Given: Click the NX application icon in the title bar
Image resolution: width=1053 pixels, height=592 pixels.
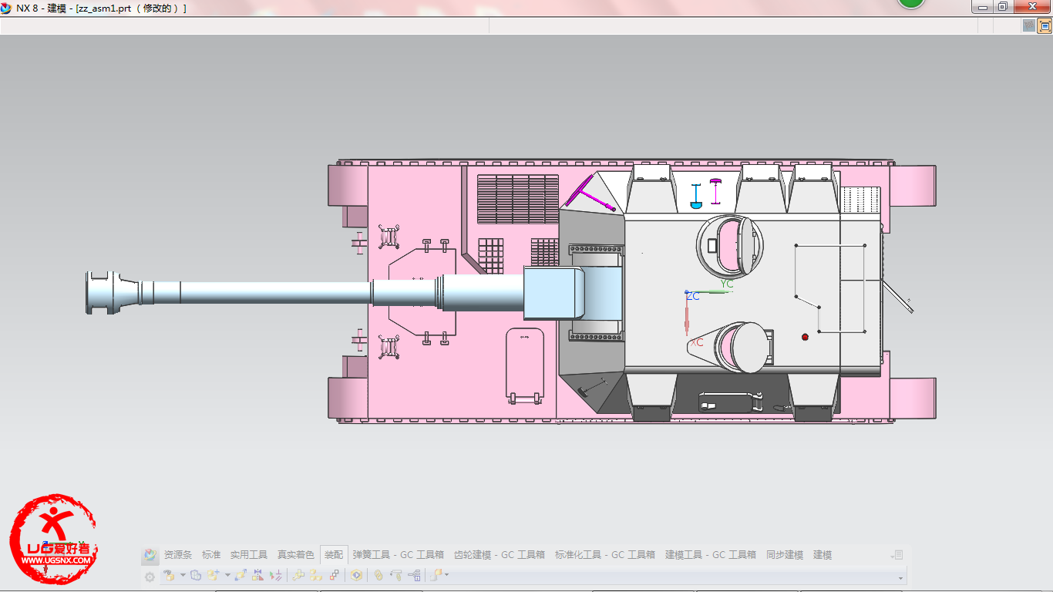Looking at the screenshot, I should (6, 8).
